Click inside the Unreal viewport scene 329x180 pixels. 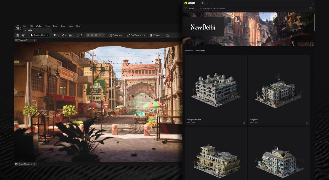pyautogui.click(x=98, y=102)
